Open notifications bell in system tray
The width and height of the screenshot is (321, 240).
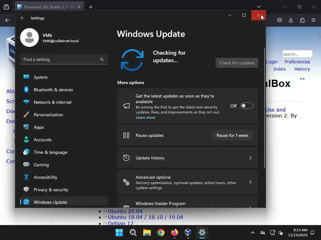tap(313, 232)
